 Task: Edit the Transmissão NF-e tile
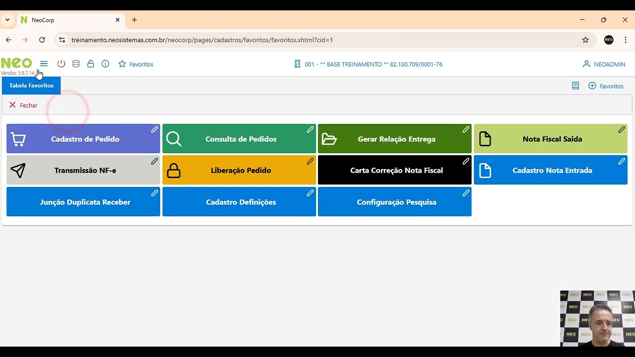154,161
